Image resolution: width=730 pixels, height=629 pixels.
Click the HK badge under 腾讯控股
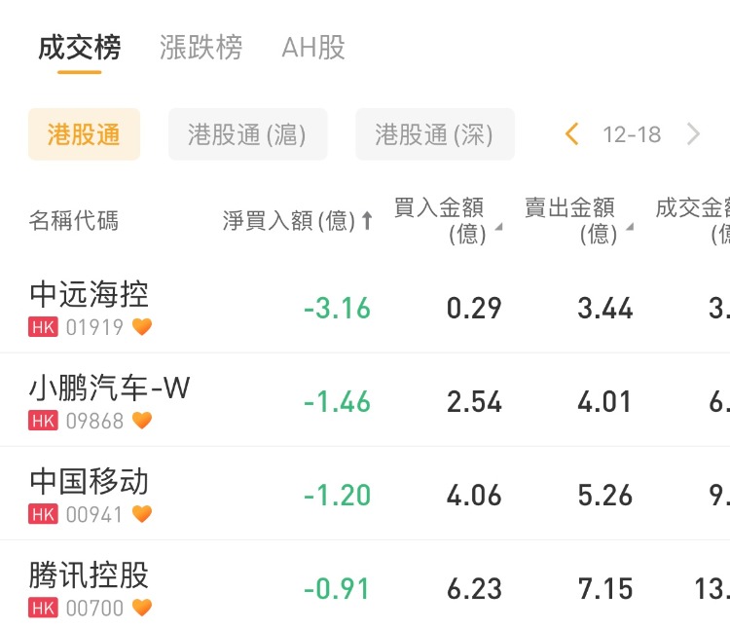click(43, 608)
